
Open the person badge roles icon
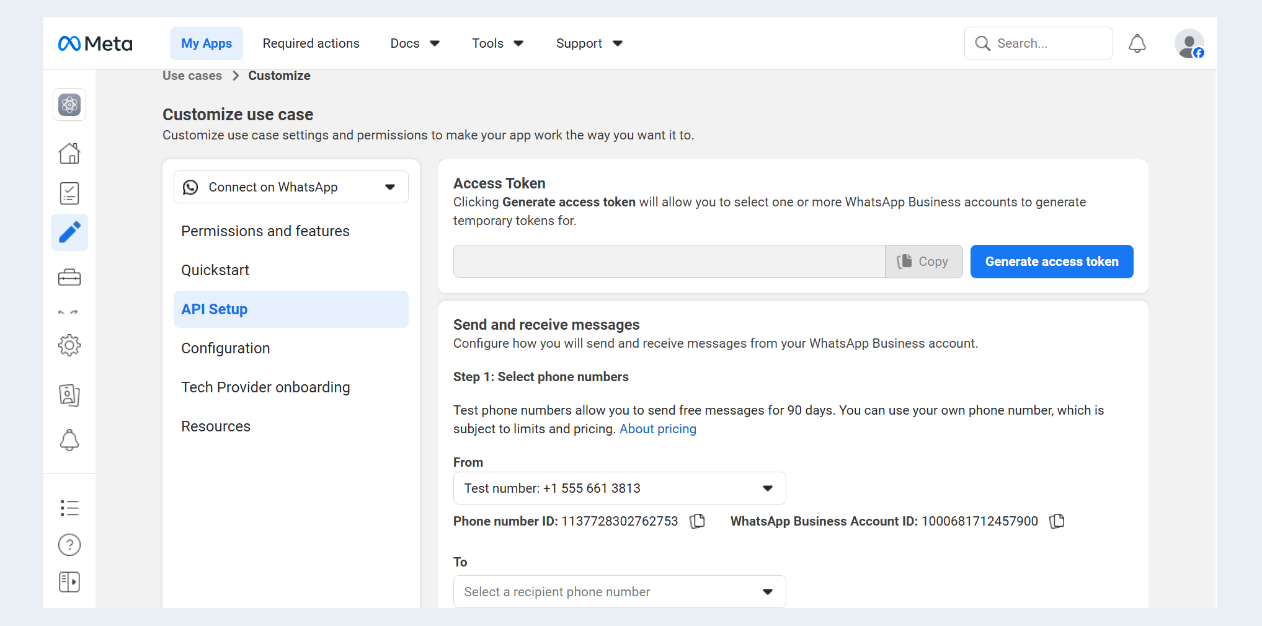point(69,395)
